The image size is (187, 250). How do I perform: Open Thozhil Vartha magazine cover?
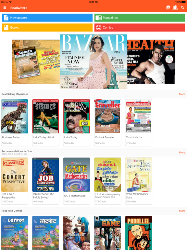click(x=139, y=116)
